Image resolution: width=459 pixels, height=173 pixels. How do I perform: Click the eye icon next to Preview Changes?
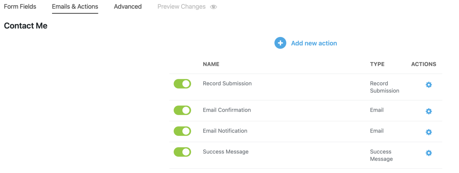214,7
